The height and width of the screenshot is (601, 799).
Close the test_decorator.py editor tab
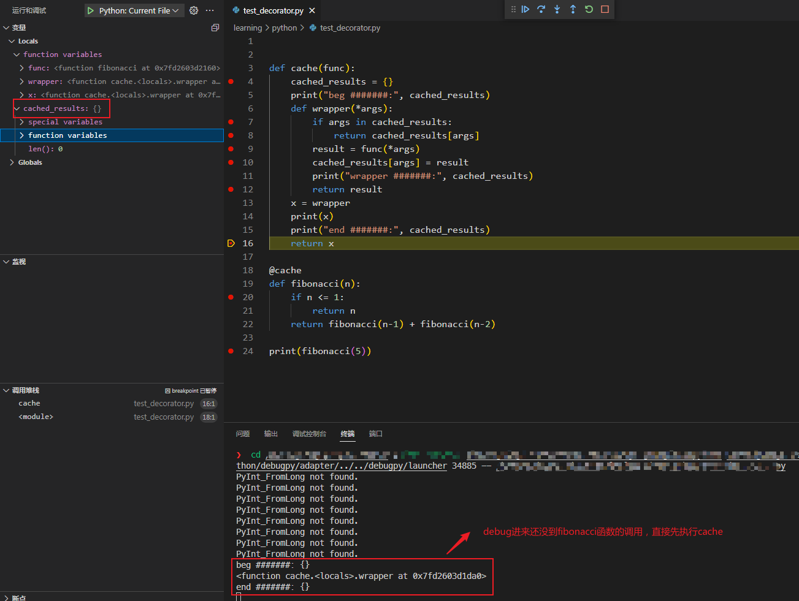tap(312, 10)
